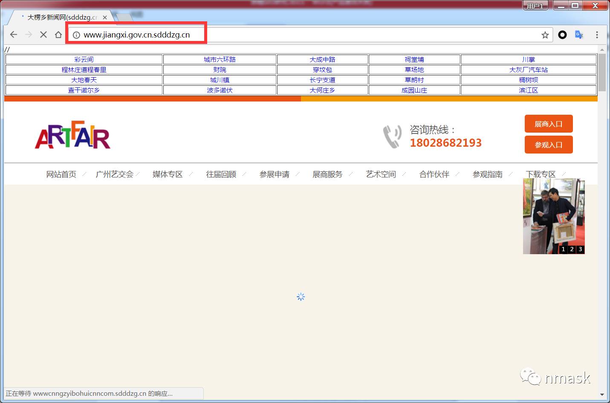
Task: Click the black circle extension icon
Action: click(x=562, y=35)
